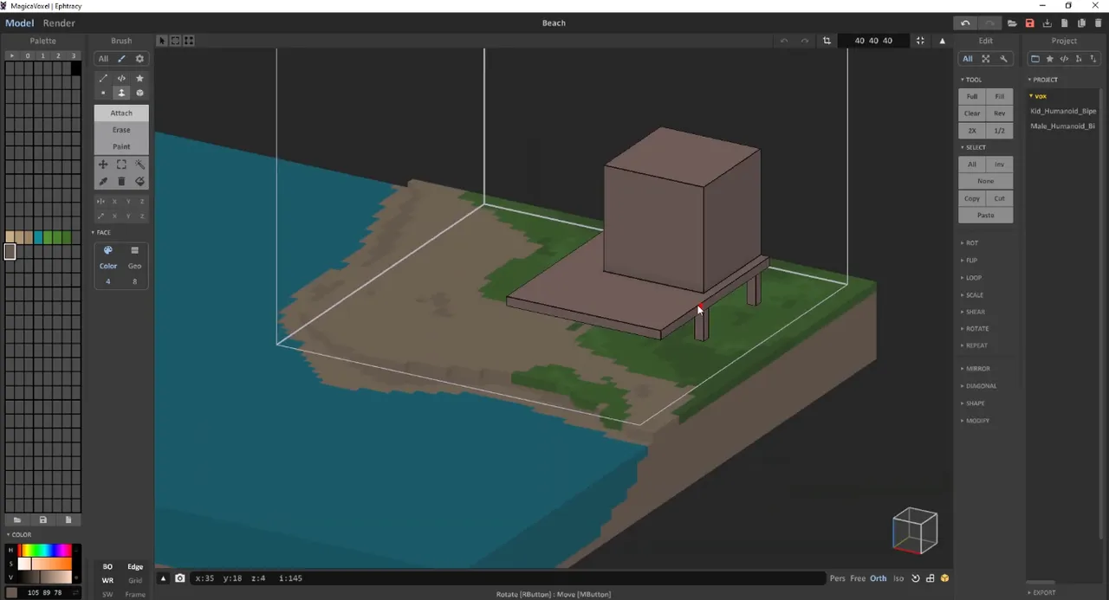The image size is (1109, 600).
Task: Open project with the folder icon
Action: [1012, 23]
